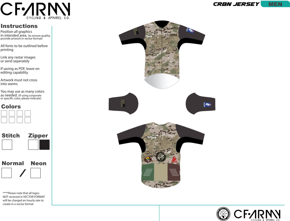Click the text "Position all graphics"
Screen dimensions: 290x221
click(x=16, y=31)
